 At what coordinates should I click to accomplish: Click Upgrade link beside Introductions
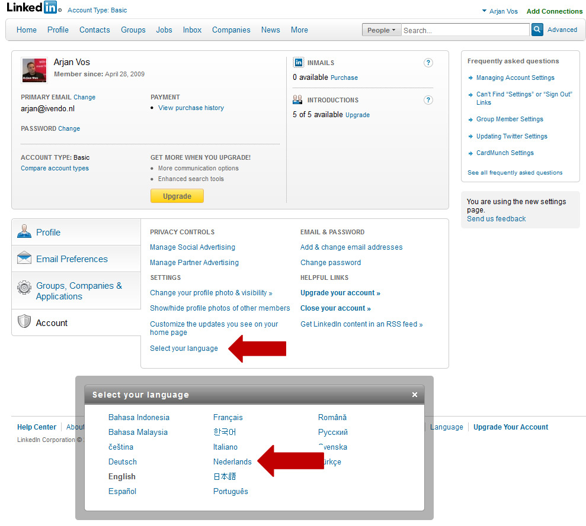[x=358, y=115]
